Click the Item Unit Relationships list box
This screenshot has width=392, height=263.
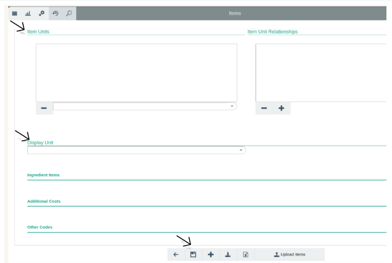click(321, 73)
